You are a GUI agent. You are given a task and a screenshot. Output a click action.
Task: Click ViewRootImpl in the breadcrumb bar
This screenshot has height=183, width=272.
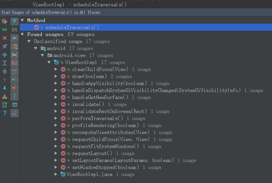(x=49, y=5)
